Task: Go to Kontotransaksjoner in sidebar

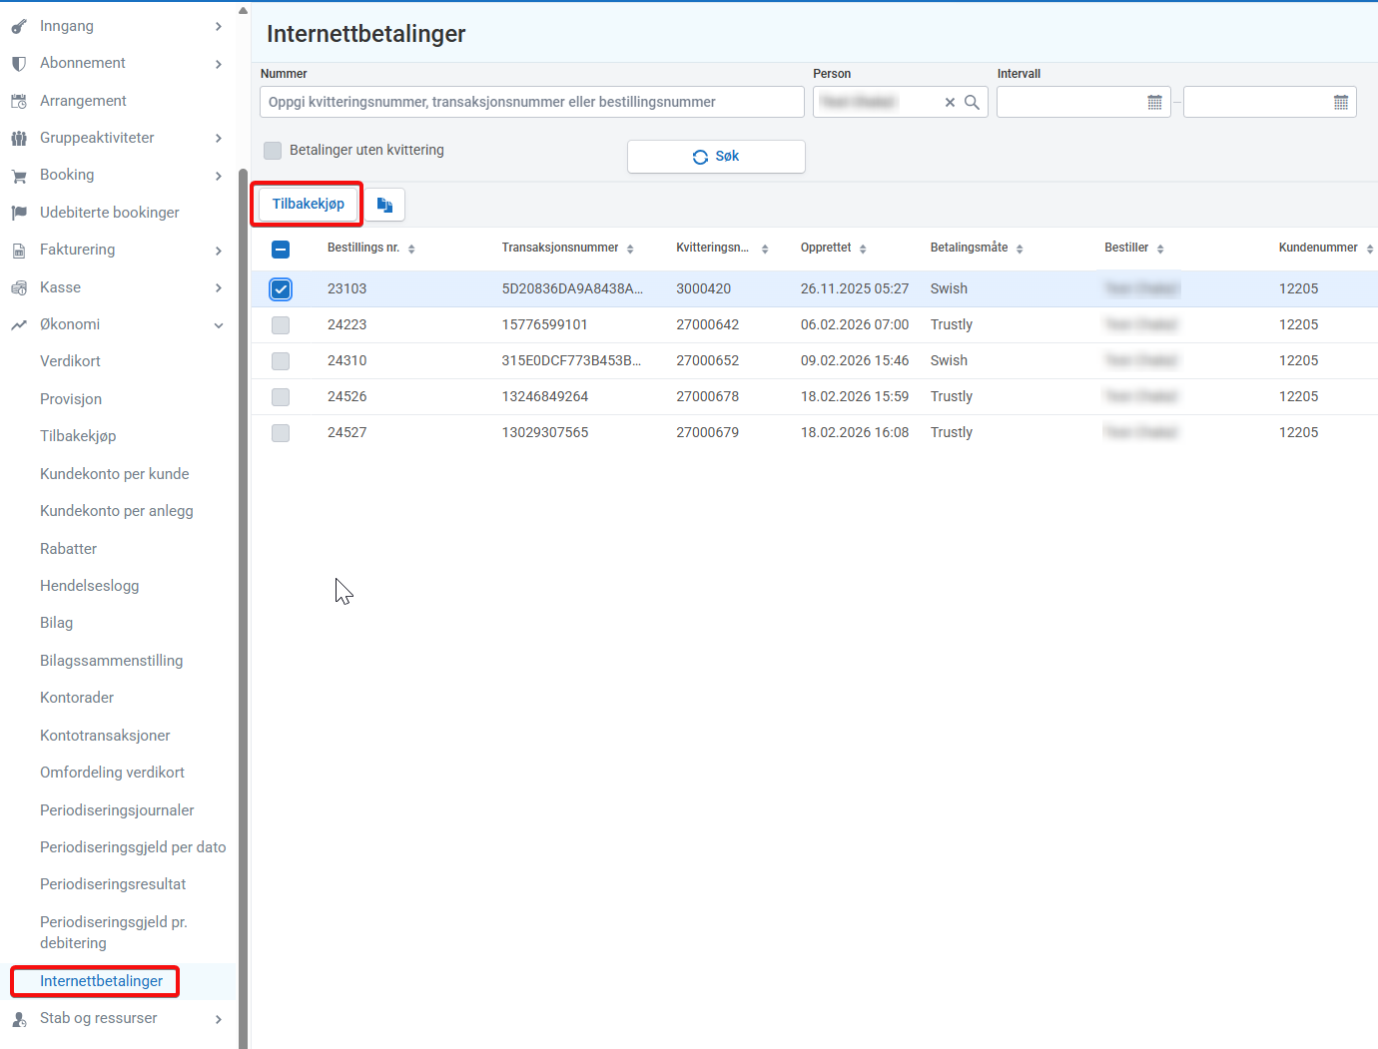Action: [x=105, y=736]
